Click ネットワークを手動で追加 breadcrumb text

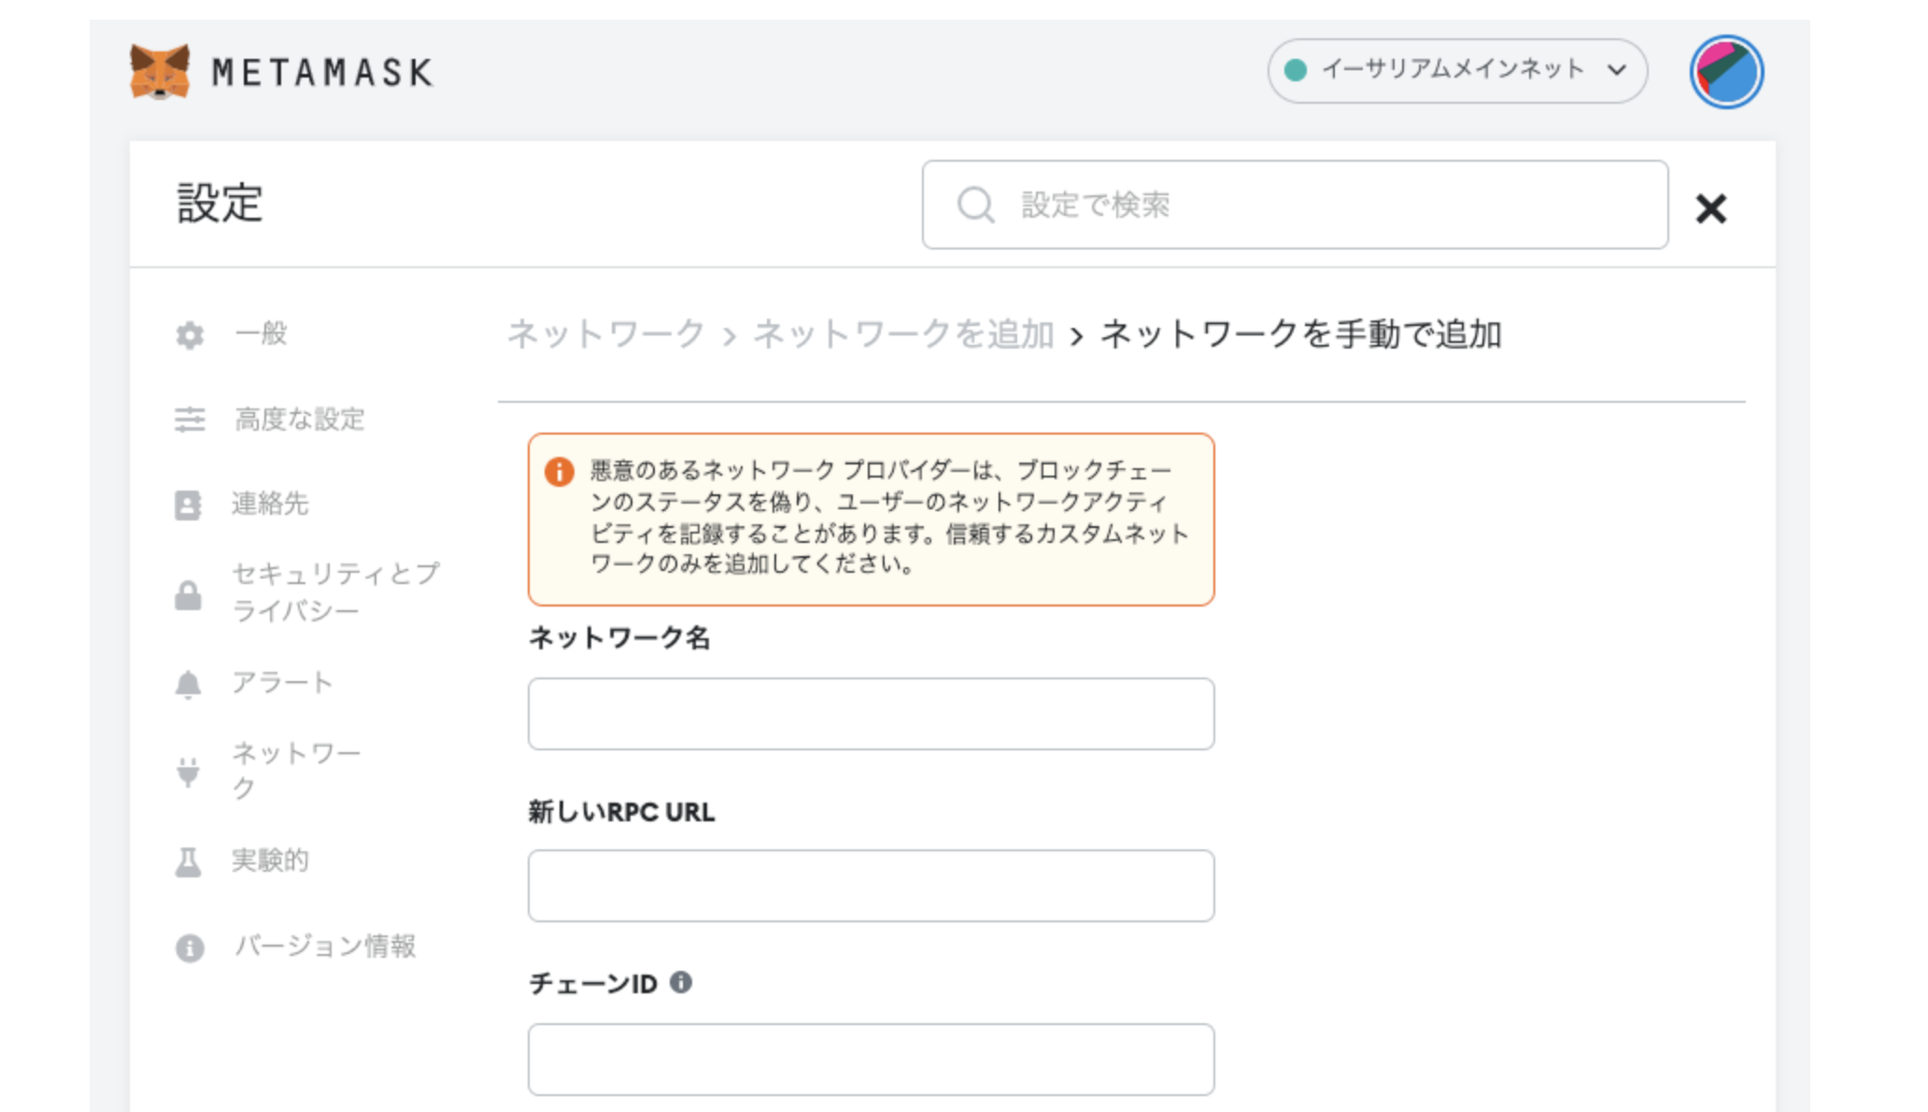(x=1301, y=334)
